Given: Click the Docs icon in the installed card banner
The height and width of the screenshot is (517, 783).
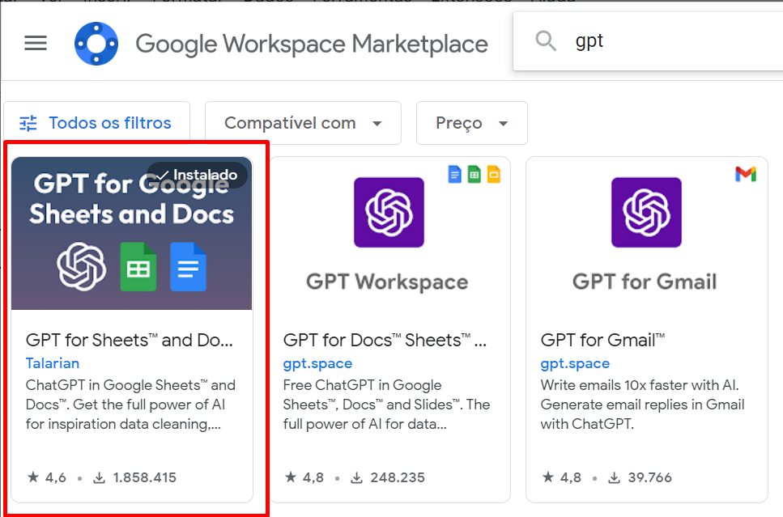Looking at the screenshot, I should tap(188, 266).
